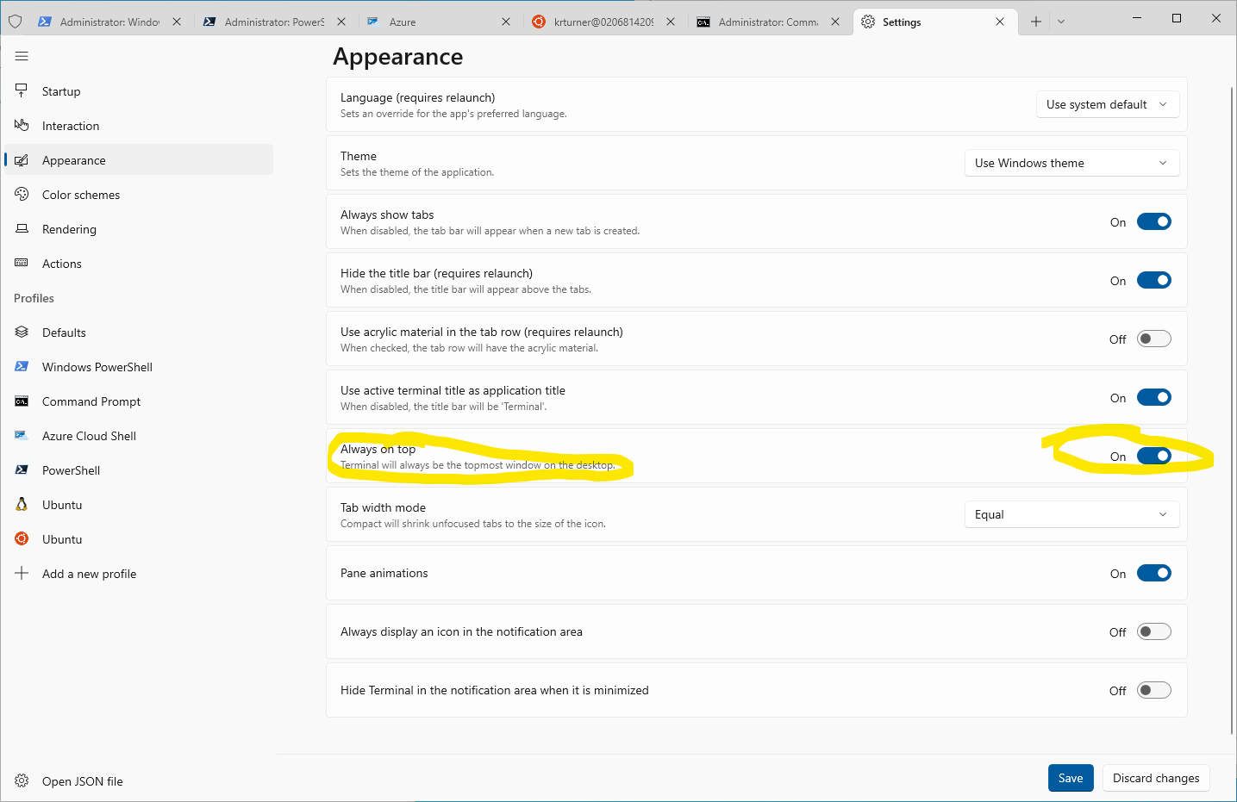Click the Discard changes button
The height and width of the screenshot is (802, 1237).
click(1155, 778)
